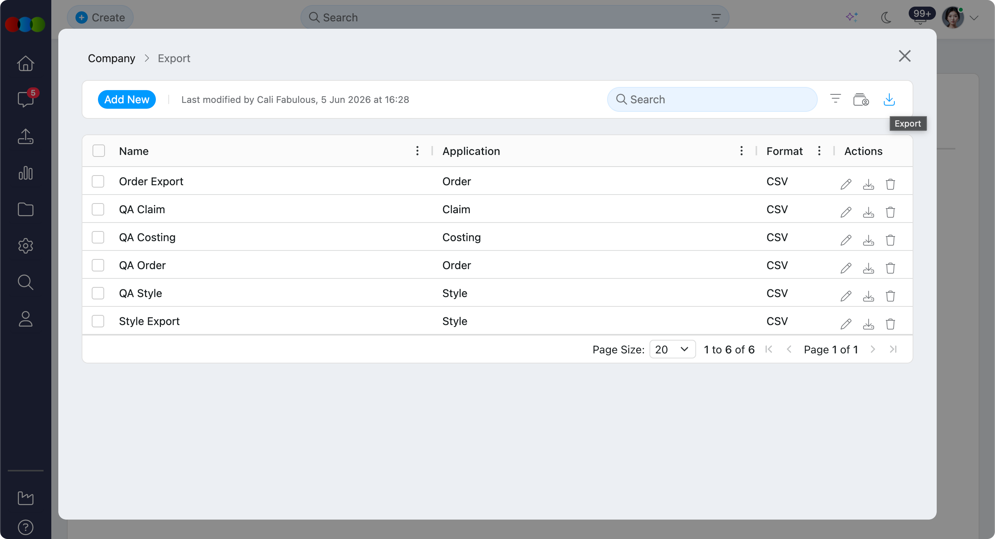Open the user profile icon in sidebar
Viewport: 995px width, 539px height.
point(26,319)
